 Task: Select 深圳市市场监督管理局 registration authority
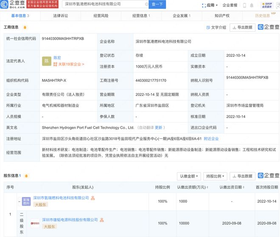coord(245,105)
